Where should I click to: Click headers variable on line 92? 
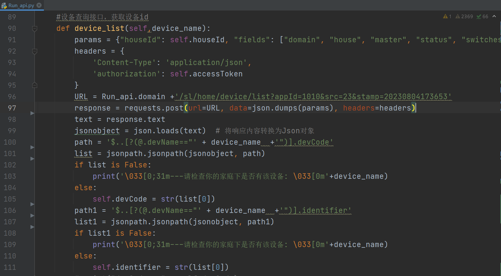coord(90,51)
